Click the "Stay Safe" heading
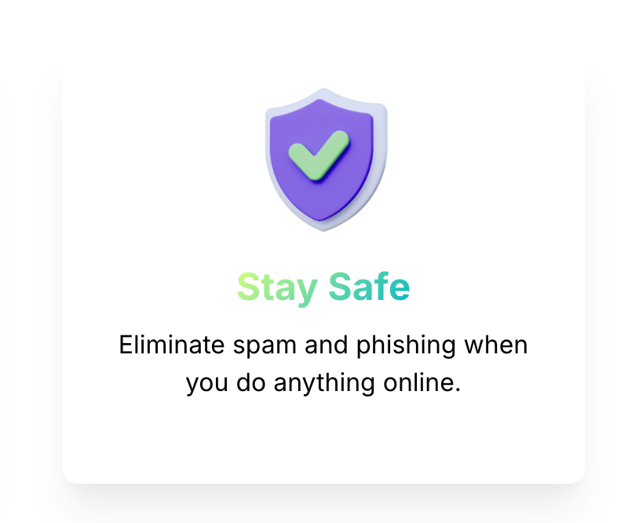This screenshot has height=523, width=617. coord(323,287)
